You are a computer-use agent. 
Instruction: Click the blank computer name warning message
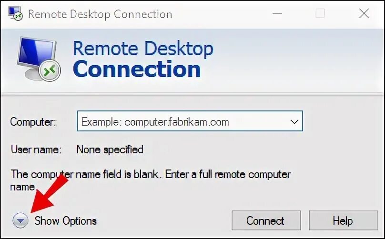pyautogui.click(x=150, y=180)
